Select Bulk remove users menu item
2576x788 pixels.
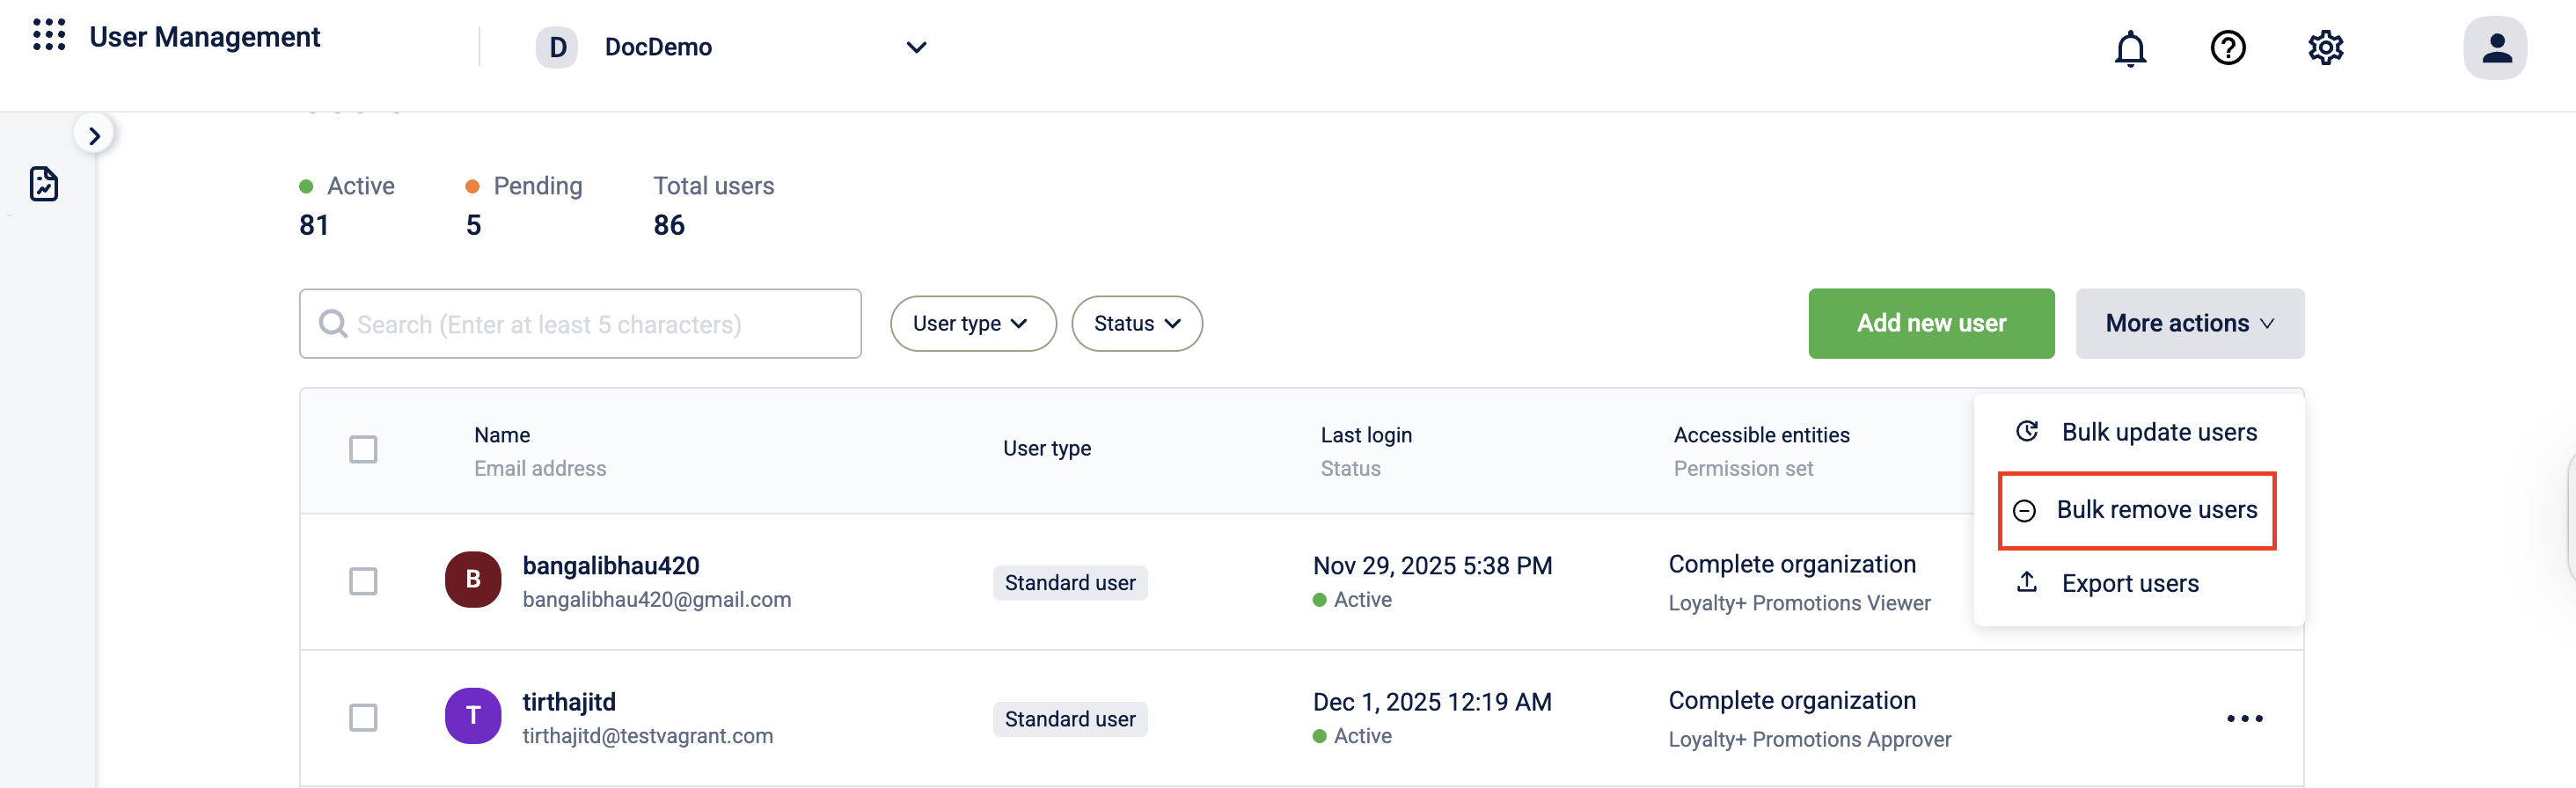pos(2136,510)
